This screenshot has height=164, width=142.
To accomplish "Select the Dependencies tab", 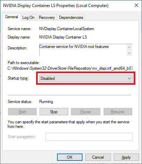I will tap(71, 18).
